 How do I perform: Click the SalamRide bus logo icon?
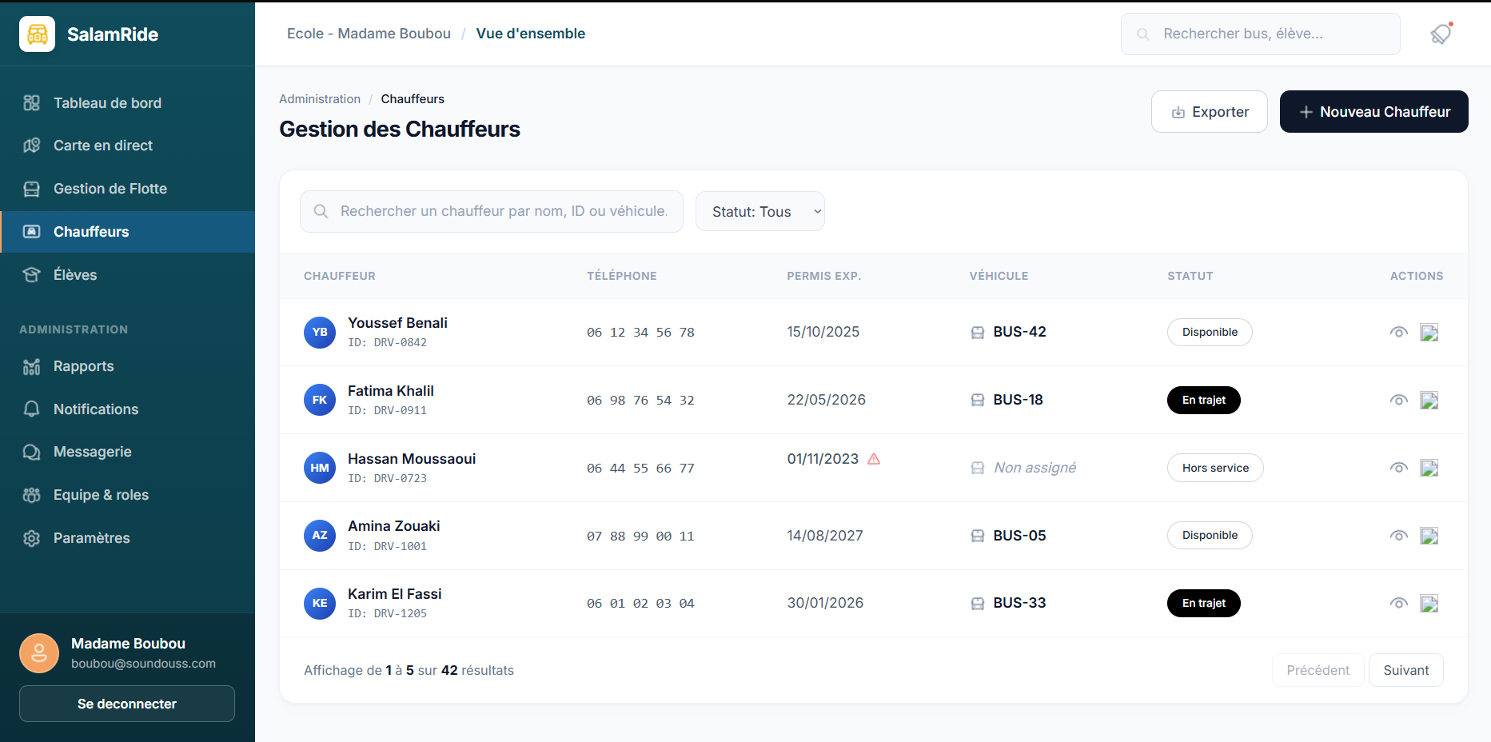pyautogui.click(x=37, y=34)
